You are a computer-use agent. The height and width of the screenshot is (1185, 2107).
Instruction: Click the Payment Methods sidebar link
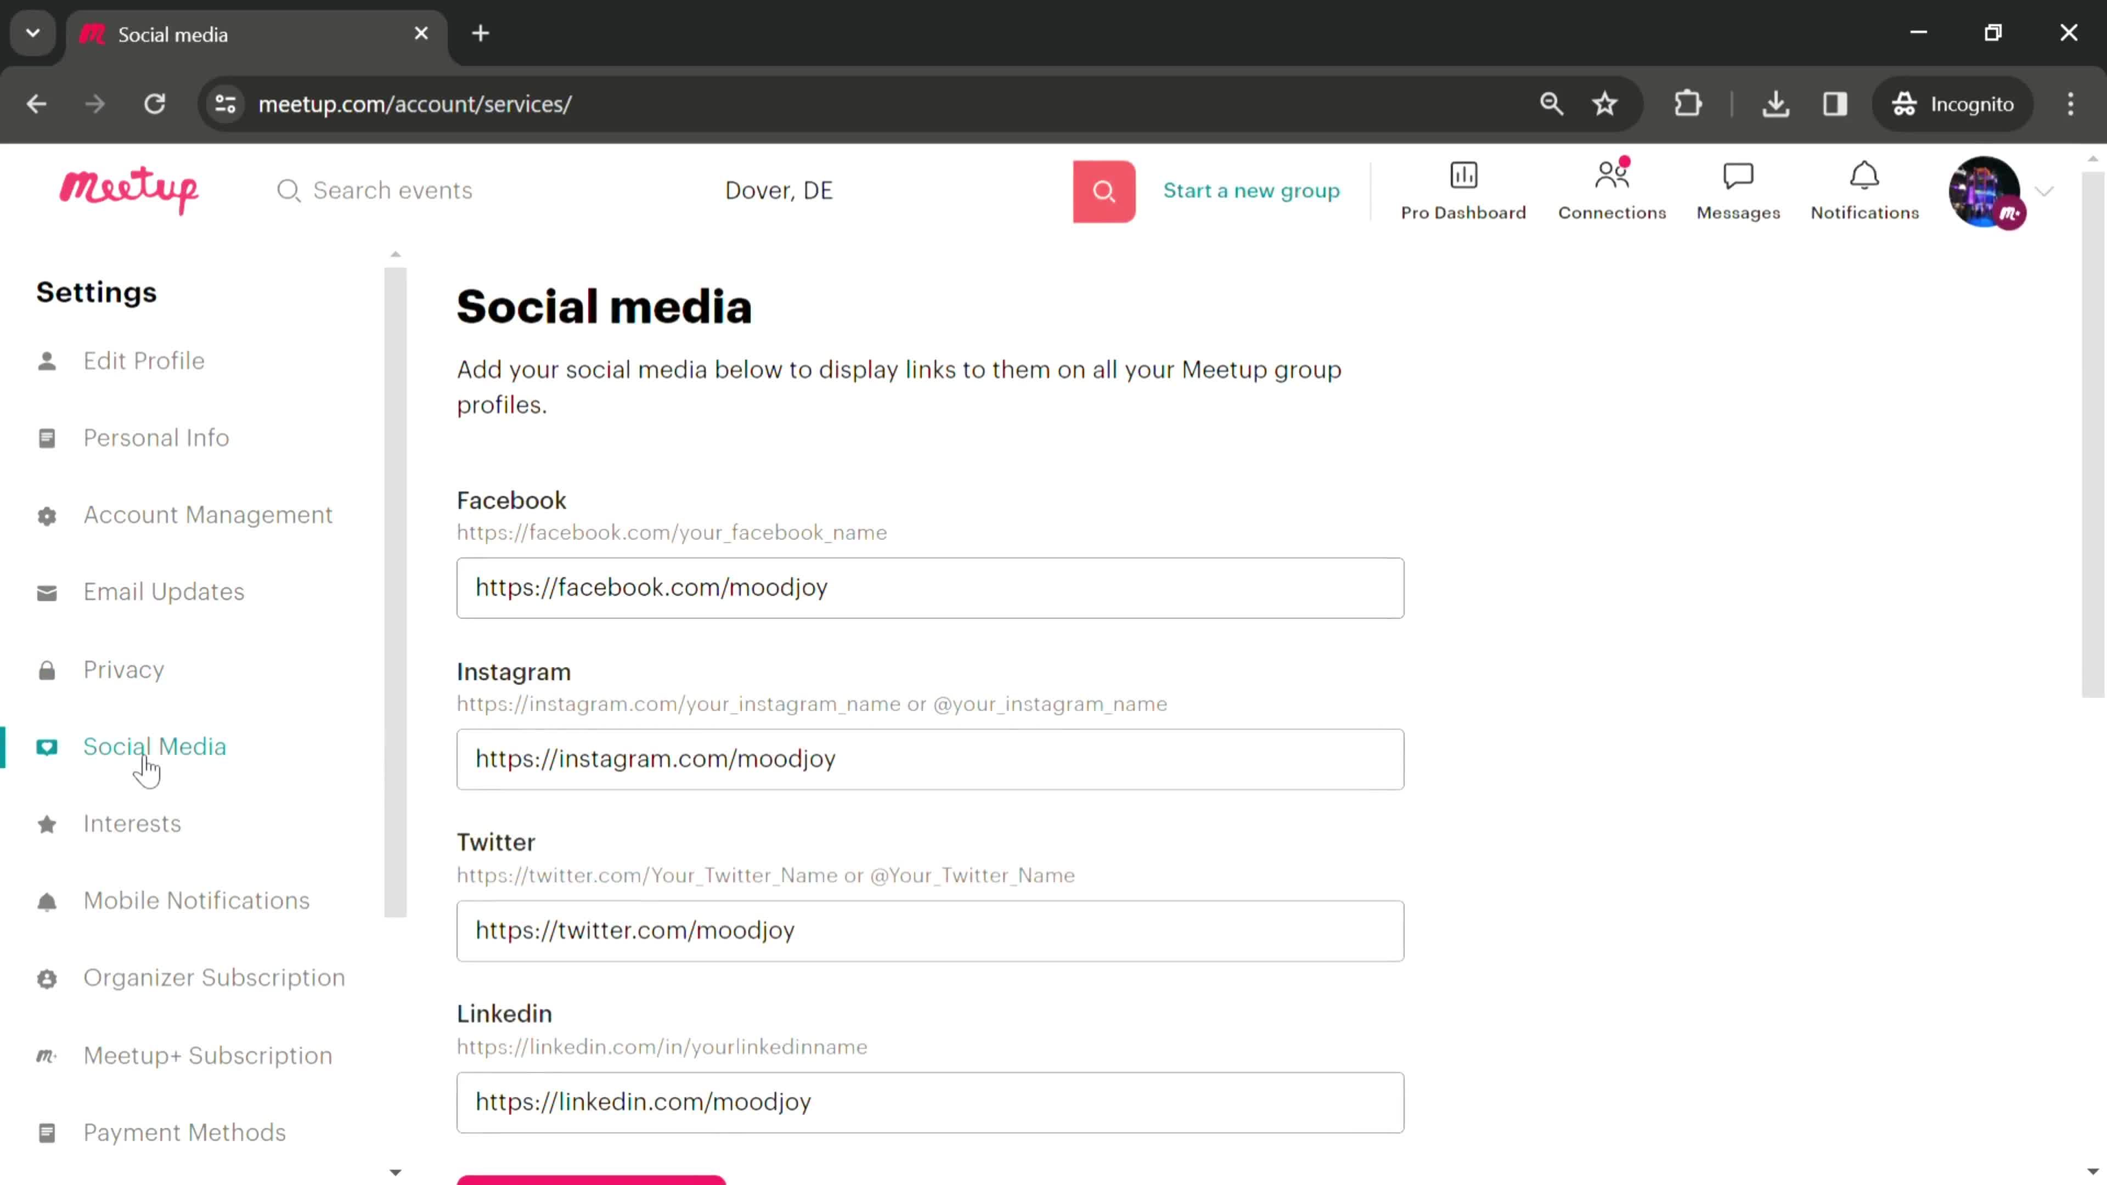pos(184,1131)
